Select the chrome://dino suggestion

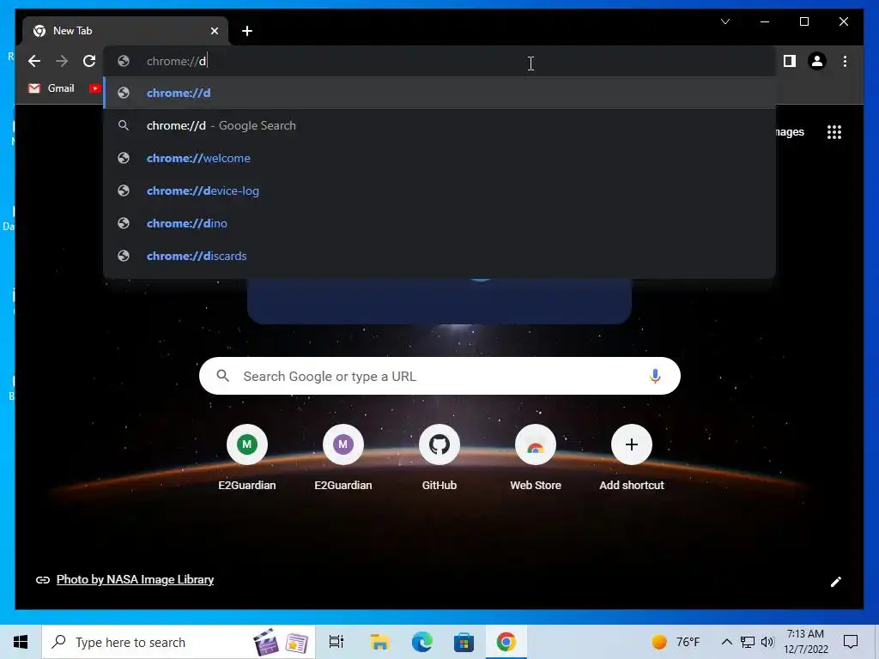[x=439, y=223]
